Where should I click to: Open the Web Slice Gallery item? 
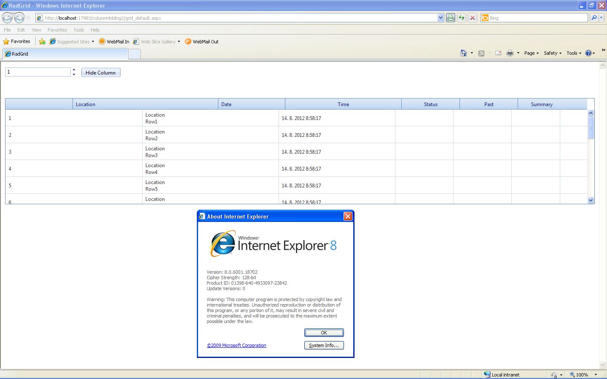tap(156, 41)
